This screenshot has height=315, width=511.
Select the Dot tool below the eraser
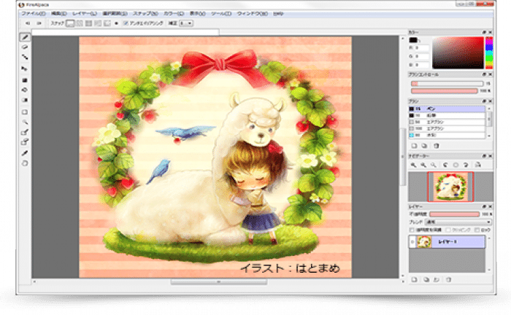click(25, 58)
